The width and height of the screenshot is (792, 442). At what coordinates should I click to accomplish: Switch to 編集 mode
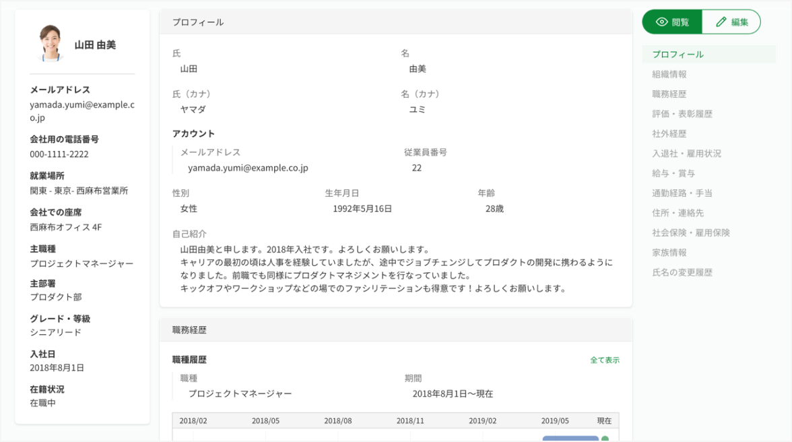[731, 22]
